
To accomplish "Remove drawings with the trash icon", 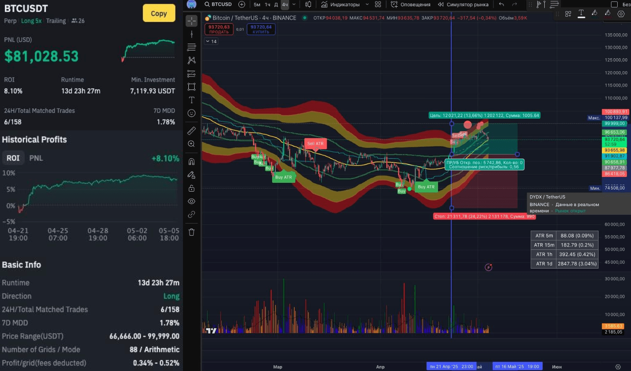I will click(x=191, y=232).
